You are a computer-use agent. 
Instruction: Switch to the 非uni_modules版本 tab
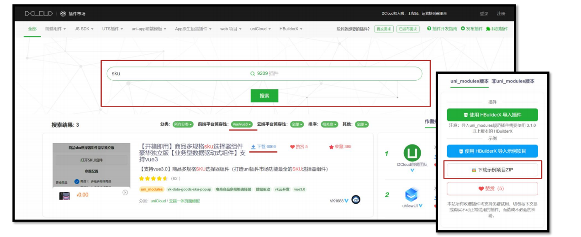point(513,81)
